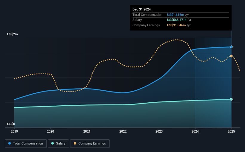Select the 2023 x-axis label
The height and width of the screenshot is (152, 245).
(x=159, y=131)
